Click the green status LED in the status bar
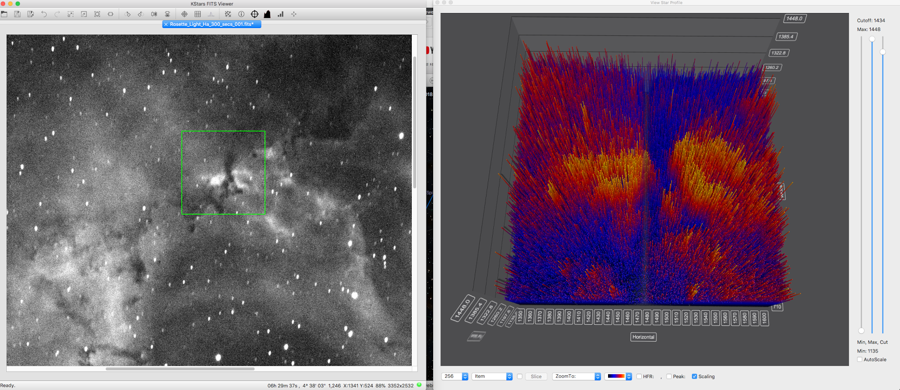Viewport: 900px width, 390px height. click(x=419, y=385)
